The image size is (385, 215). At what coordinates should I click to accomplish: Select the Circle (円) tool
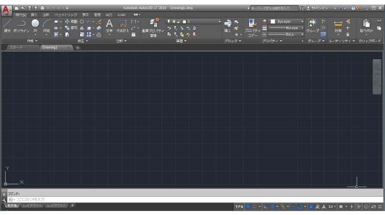[x=35, y=26]
